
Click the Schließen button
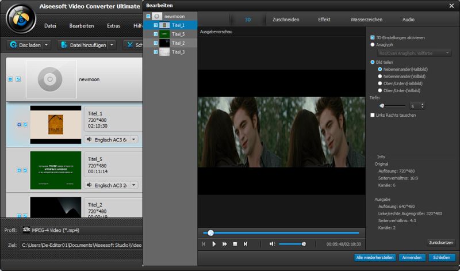click(442, 258)
